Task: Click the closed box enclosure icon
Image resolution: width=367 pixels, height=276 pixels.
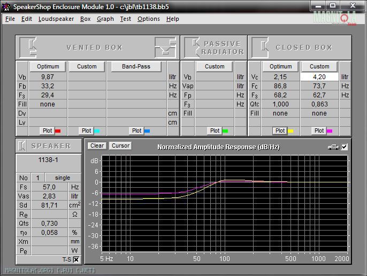Action: pyautogui.click(x=260, y=48)
